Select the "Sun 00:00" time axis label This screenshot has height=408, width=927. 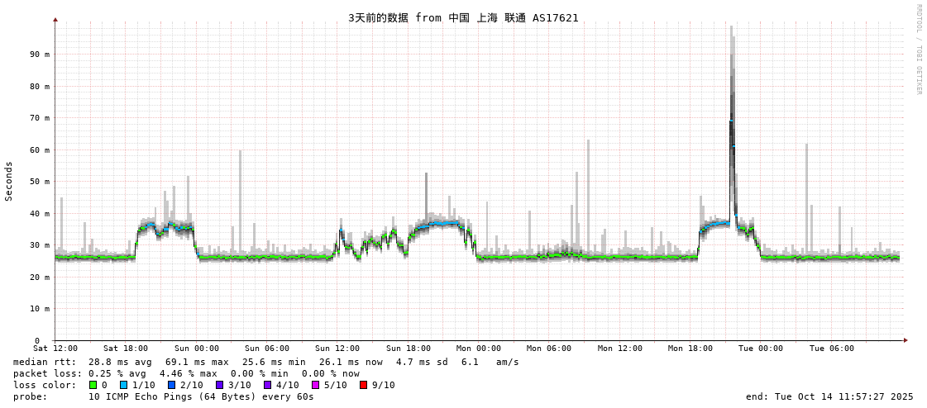(196, 349)
